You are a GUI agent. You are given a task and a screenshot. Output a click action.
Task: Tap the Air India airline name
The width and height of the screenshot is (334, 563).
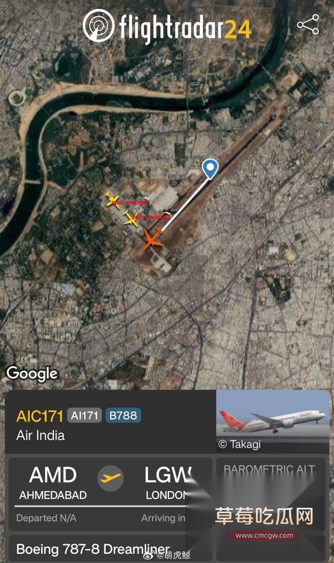click(x=40, y=435)
